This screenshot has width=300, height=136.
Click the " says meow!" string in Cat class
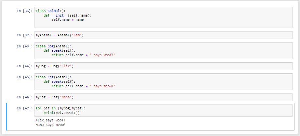pos(103,86)
